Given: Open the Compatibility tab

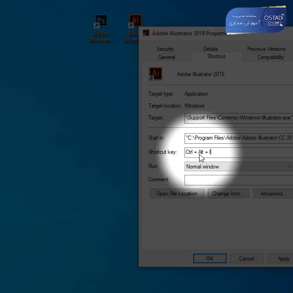Looking at the screenshot, I should coord(270,57).
